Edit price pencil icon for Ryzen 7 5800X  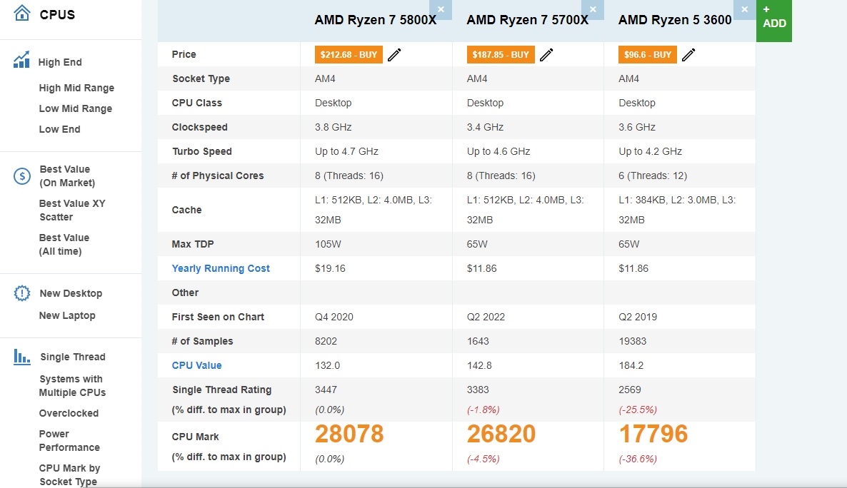coord(394,55)
